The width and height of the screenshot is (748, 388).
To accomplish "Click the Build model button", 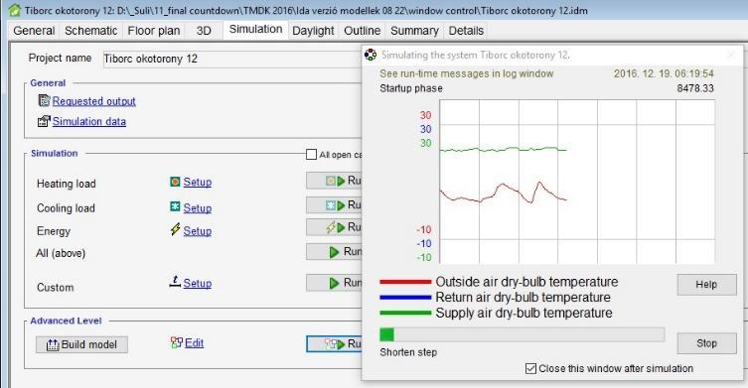I will pos(81,344).
